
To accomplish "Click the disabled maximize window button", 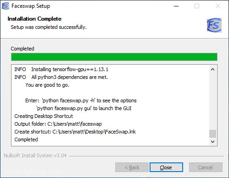I will tap(197, 6).
